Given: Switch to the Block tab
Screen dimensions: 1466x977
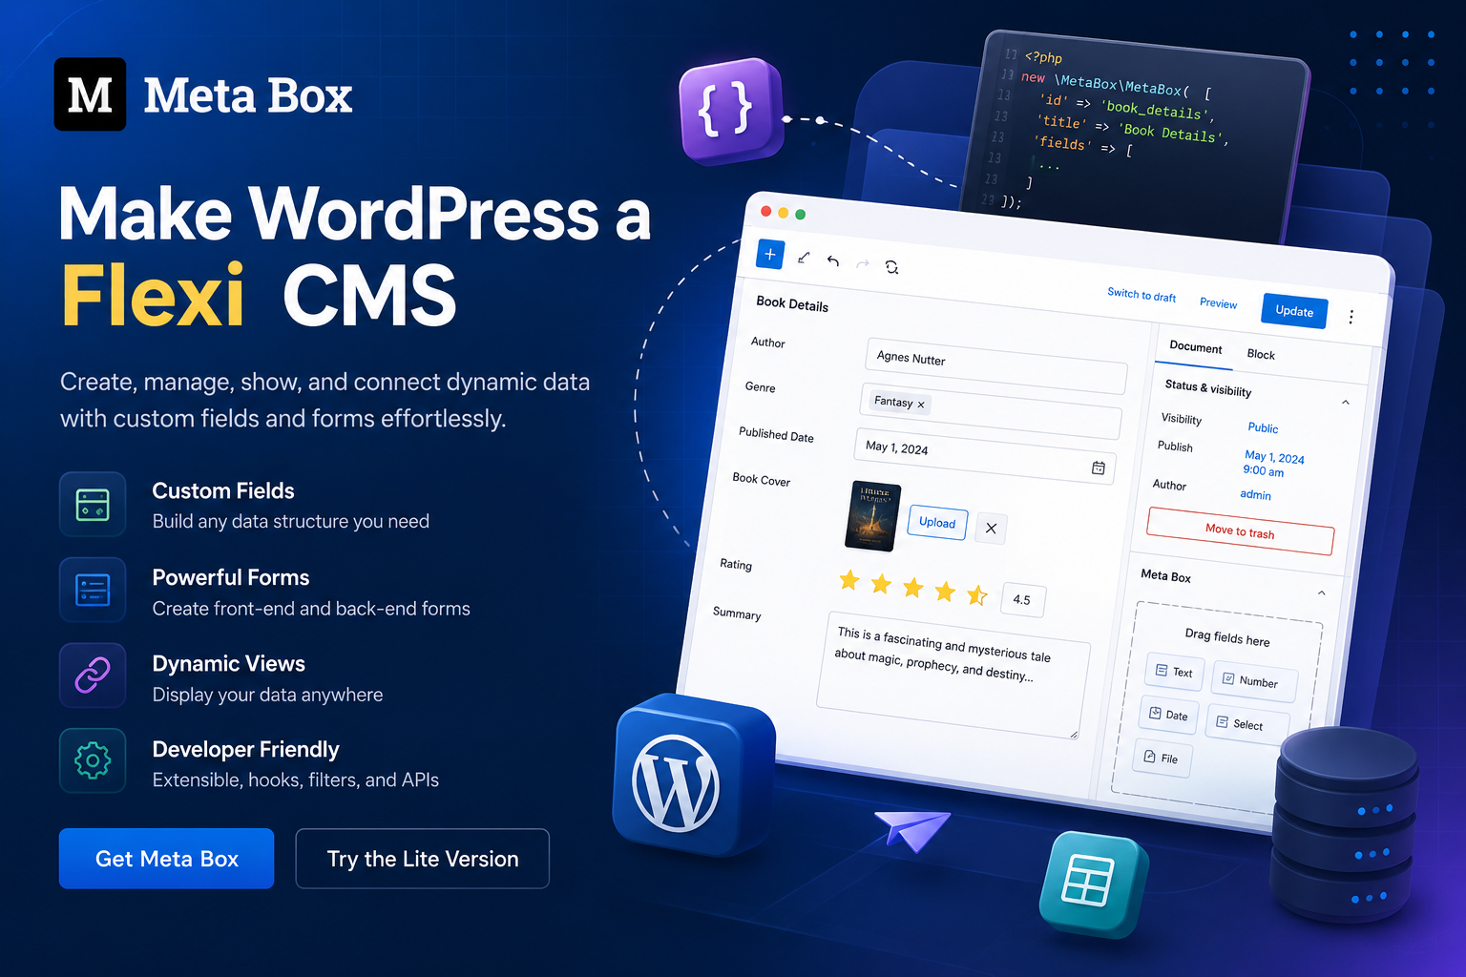Looking at the screenshot, I should point(1261,354).
